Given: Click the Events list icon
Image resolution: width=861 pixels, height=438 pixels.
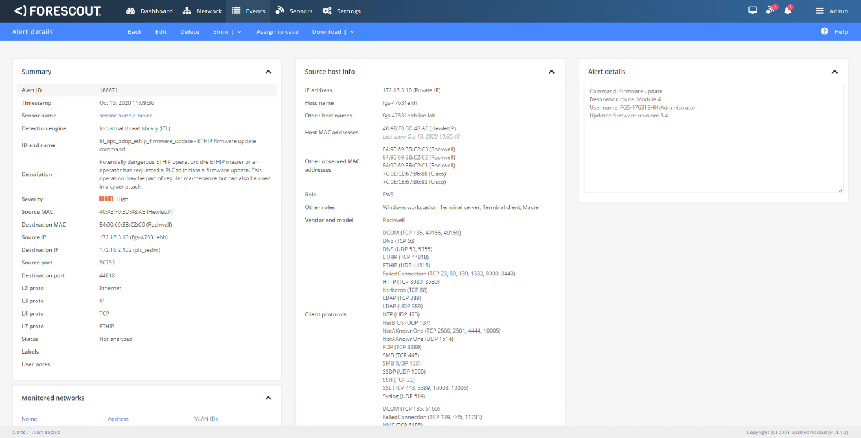Looking at the screenshot, I should 236,11.
